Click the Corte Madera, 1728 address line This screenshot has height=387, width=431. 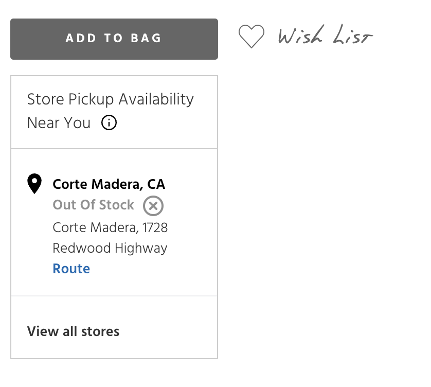[x=110, y=227]
